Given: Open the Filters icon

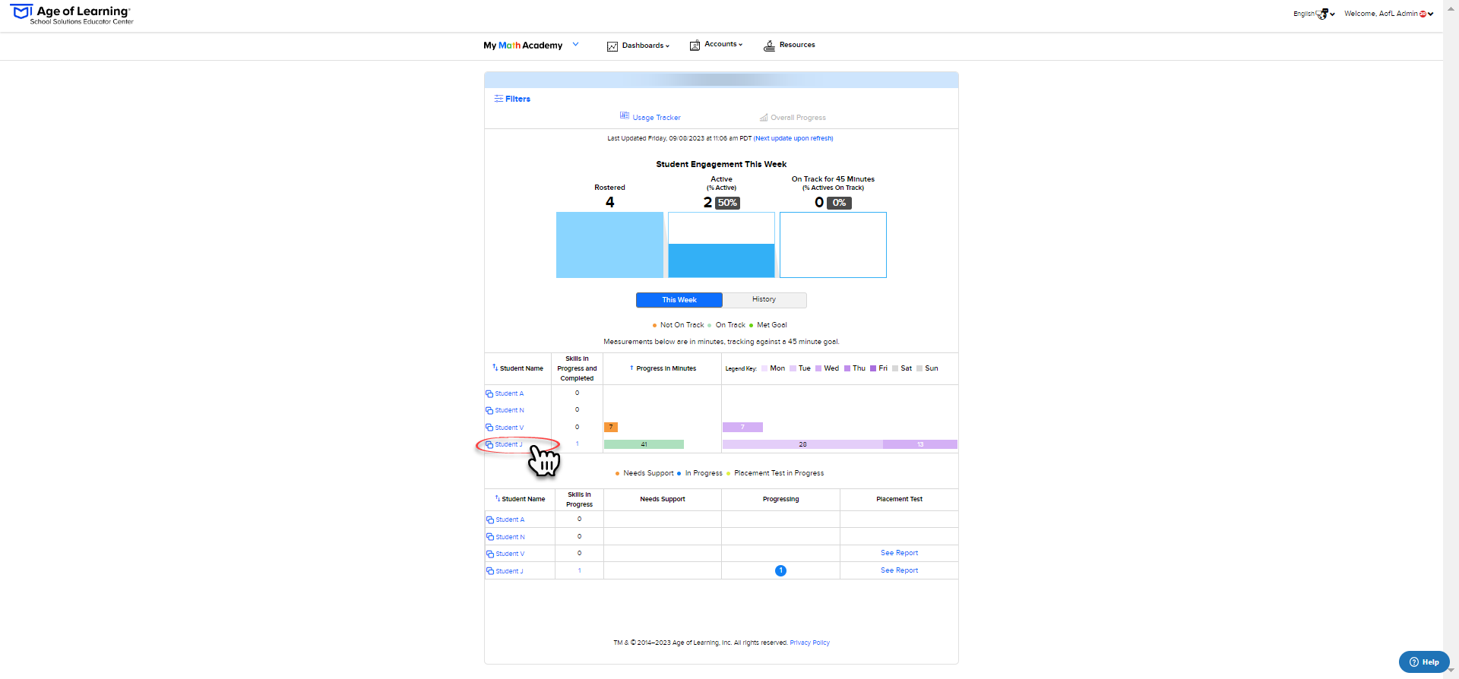Looking at the screenshot, I should tap(498, 99).
